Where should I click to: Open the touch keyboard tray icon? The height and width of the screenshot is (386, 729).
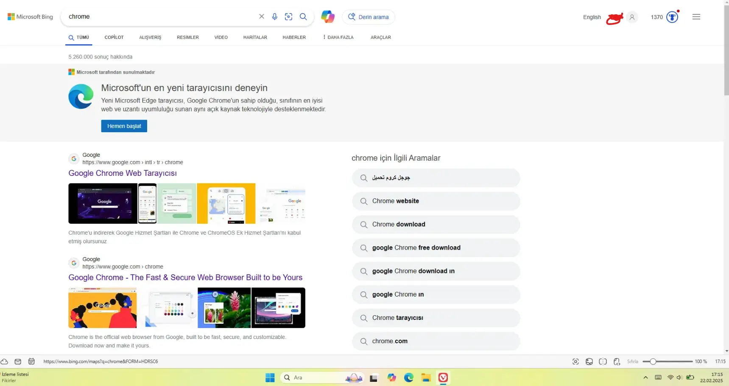(x=658, y=378)
